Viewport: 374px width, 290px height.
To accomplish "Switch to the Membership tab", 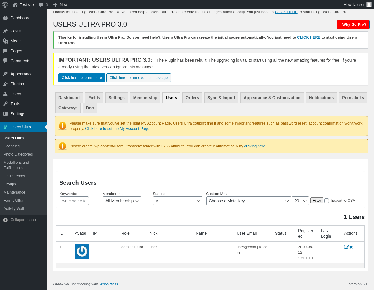I will 145,98.
